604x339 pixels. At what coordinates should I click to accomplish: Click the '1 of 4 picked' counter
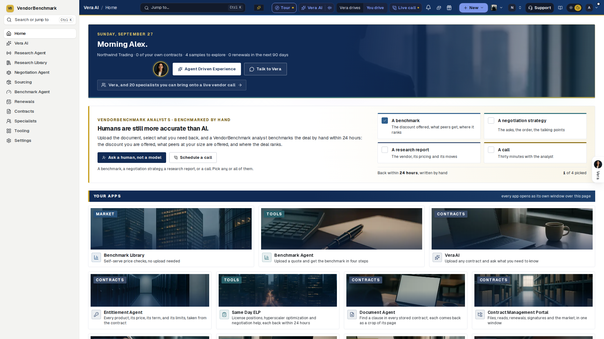575,173
